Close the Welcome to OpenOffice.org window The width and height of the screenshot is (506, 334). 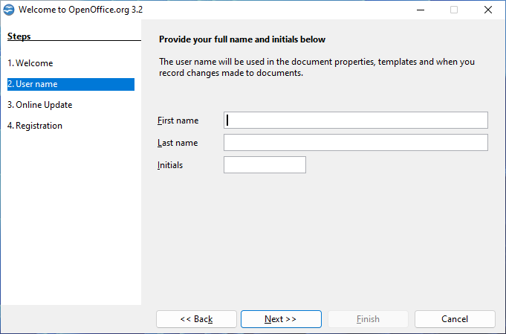coord(488,10)
